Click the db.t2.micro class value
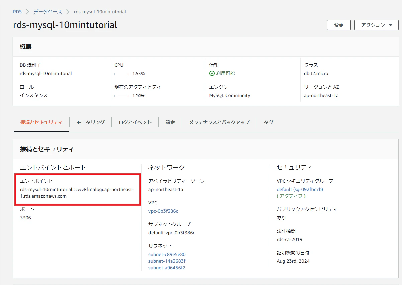 316,73
